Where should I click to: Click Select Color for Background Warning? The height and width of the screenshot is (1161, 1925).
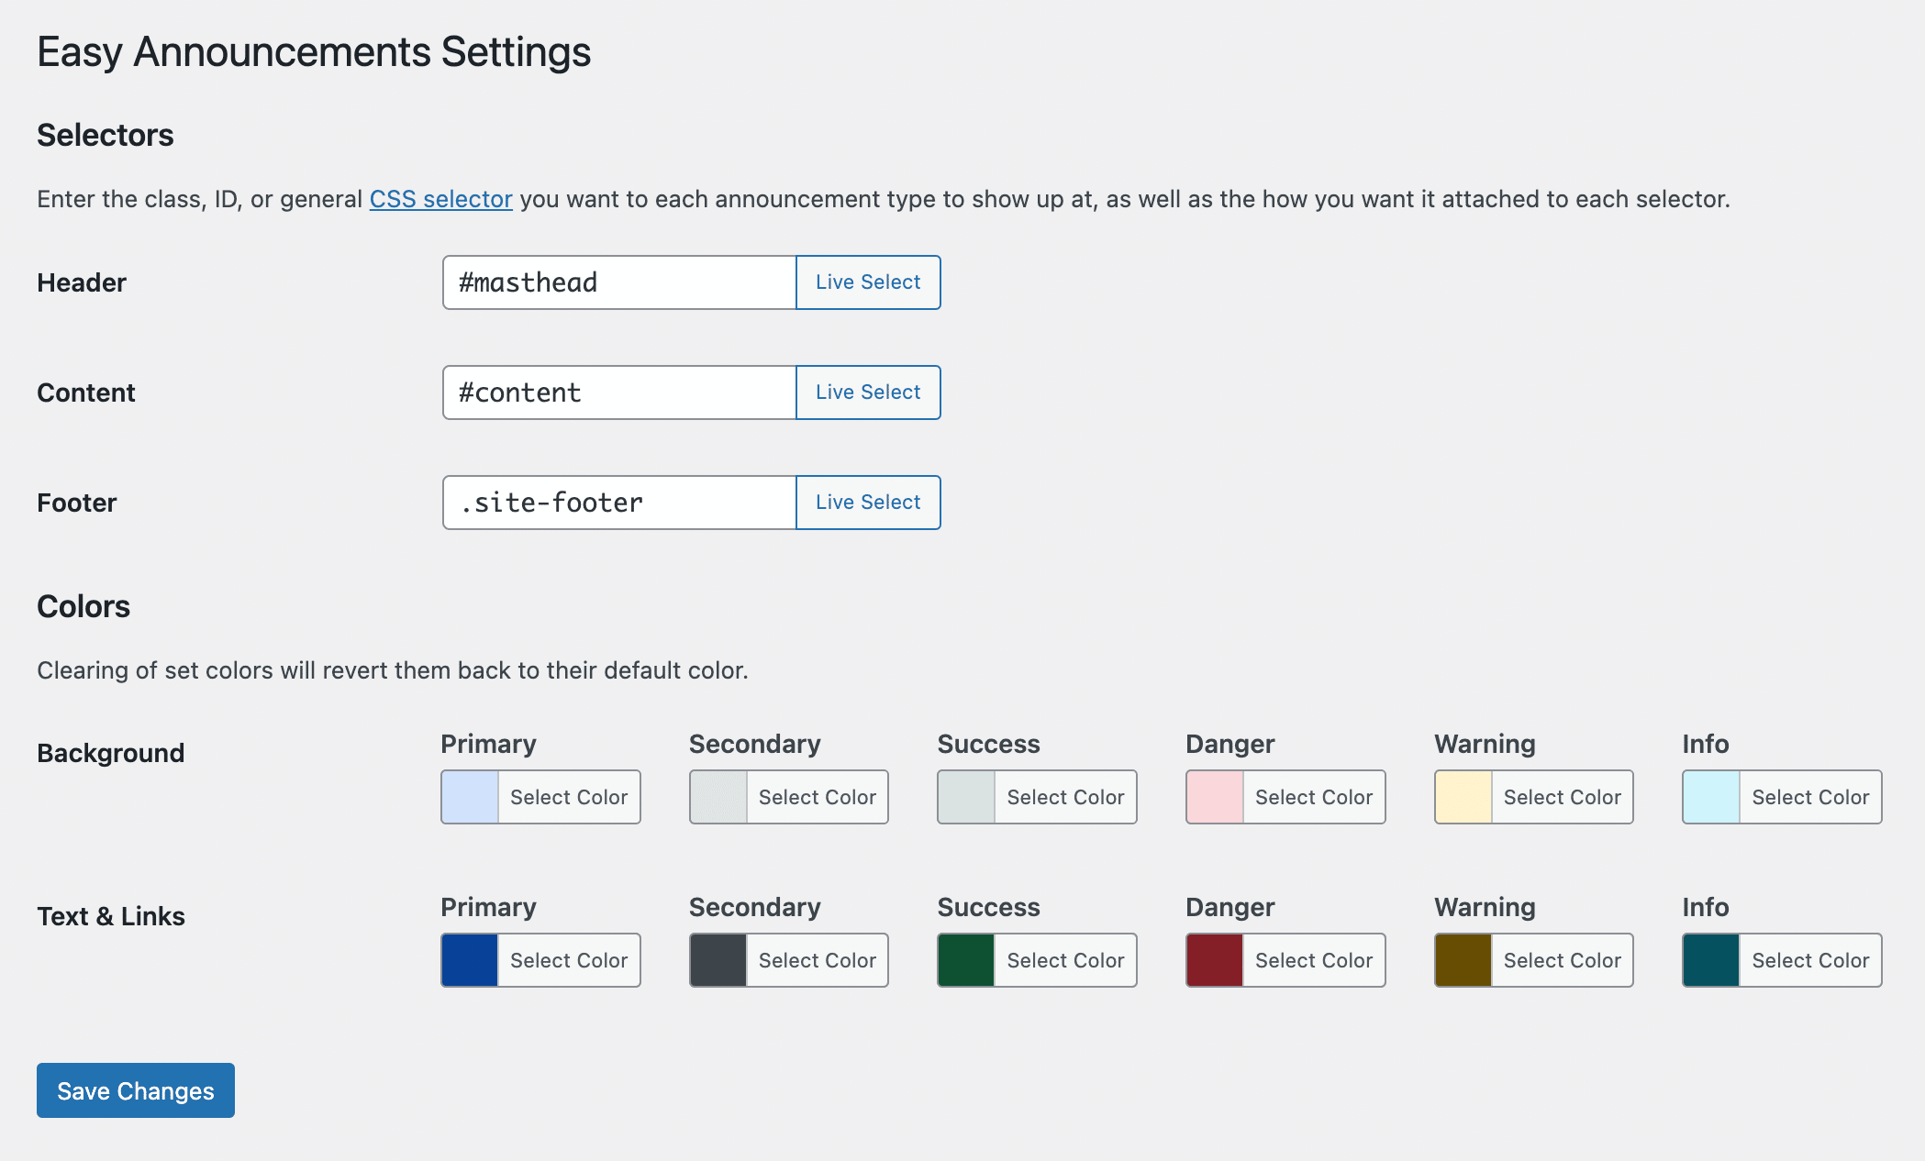(1563, 797)
